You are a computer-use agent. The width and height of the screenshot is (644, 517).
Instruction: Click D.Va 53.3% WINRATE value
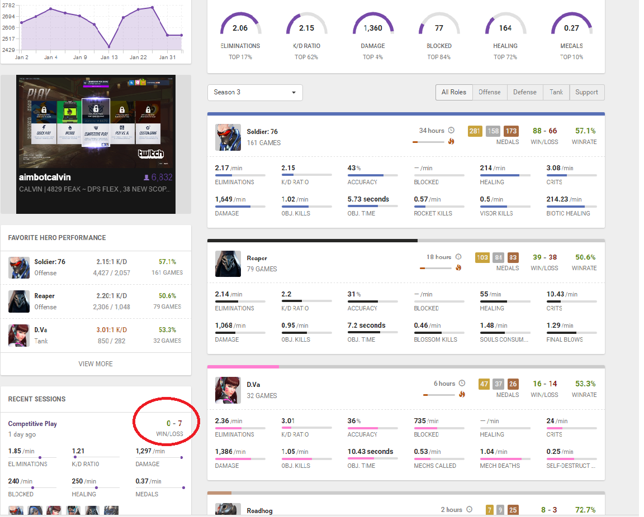point(585,384)
